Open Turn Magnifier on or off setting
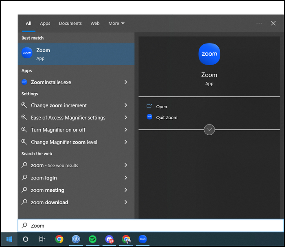The image size is (285, 247). click(x=76, y=130)
